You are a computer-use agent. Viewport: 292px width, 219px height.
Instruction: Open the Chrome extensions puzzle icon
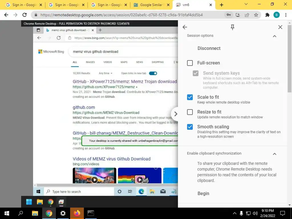click(267, 15)
